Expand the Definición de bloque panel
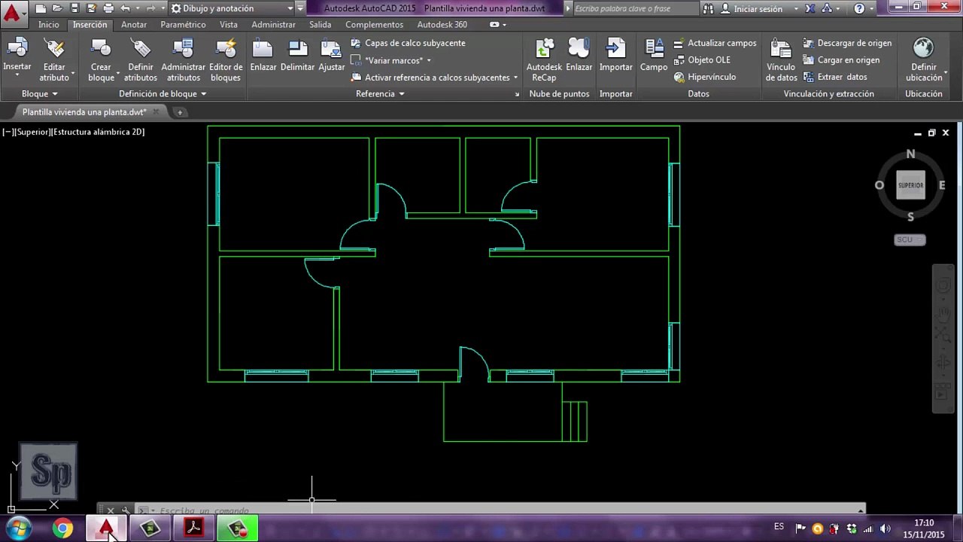This screenshot has height=542, width=963. point(163,94)
